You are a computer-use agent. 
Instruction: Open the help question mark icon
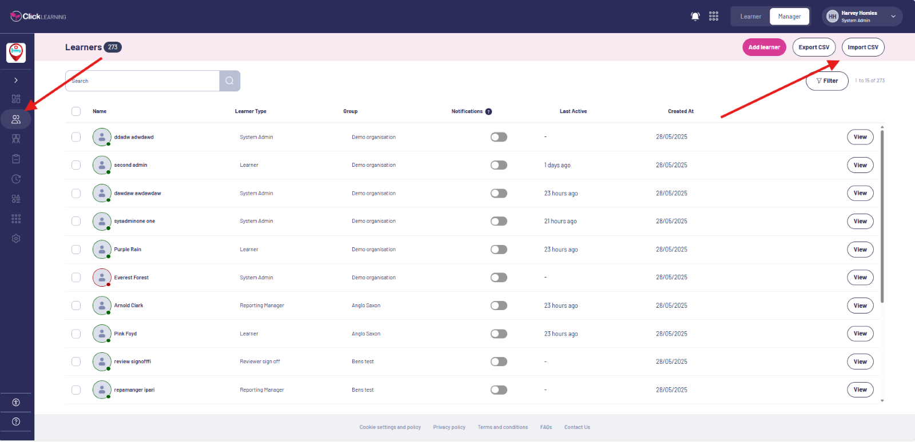pyautogui.click(x=16, y=421)
